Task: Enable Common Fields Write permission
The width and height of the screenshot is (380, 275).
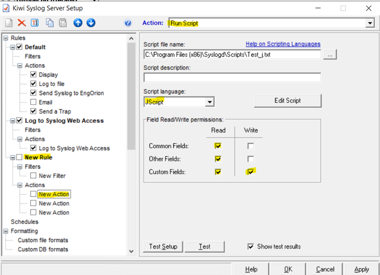Action: click(250, 146)
